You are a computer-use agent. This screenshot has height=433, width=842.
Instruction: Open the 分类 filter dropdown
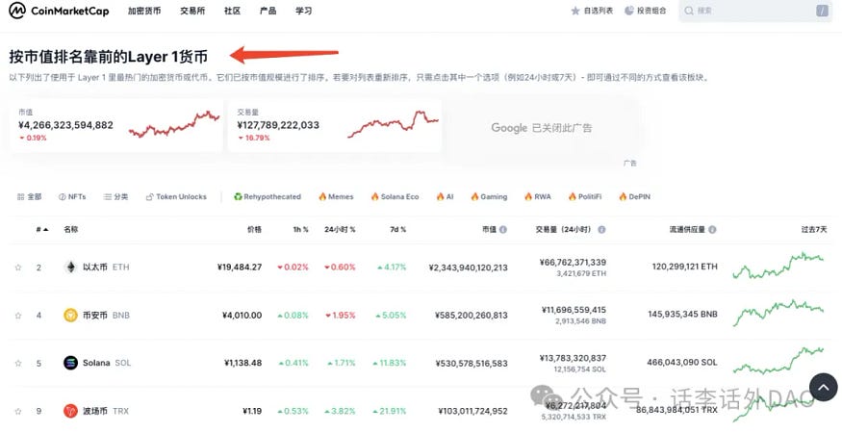click(115, 196)
